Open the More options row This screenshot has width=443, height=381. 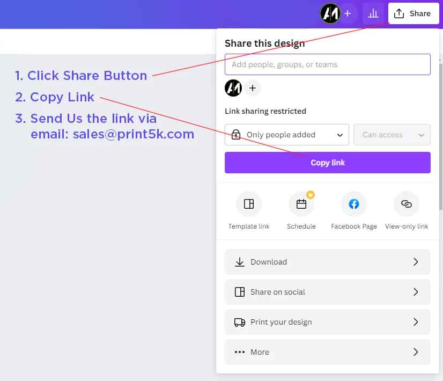pyautogui.click(x=327, y=352)
